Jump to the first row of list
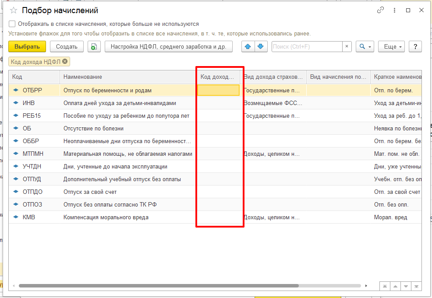Screen dimensions: 432x298 click(x=385, y=286)
